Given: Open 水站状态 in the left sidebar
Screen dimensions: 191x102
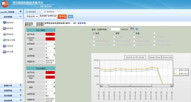Looking at the screenshot, I should point(8,46).
